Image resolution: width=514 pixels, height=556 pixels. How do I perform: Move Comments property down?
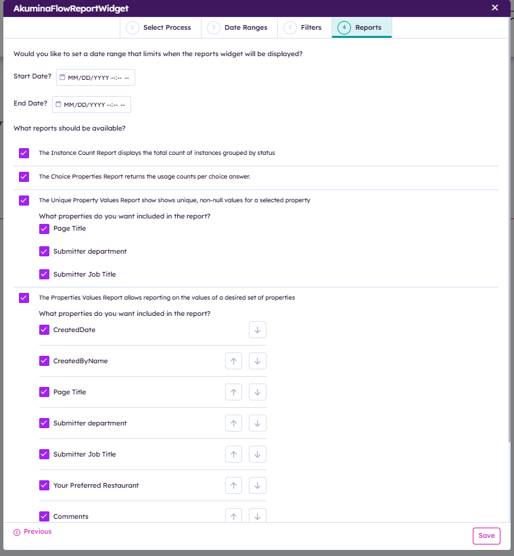258,516
